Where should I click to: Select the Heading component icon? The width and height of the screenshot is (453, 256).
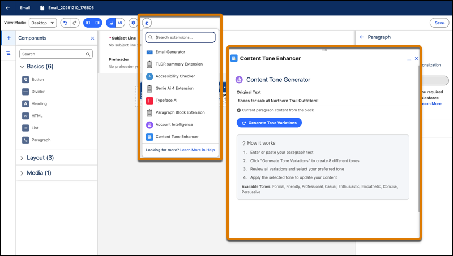(25, 104)
